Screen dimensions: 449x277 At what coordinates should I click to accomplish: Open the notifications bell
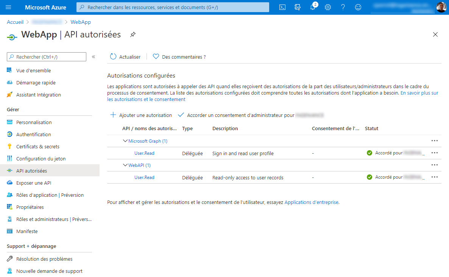[x=313, y=8]
